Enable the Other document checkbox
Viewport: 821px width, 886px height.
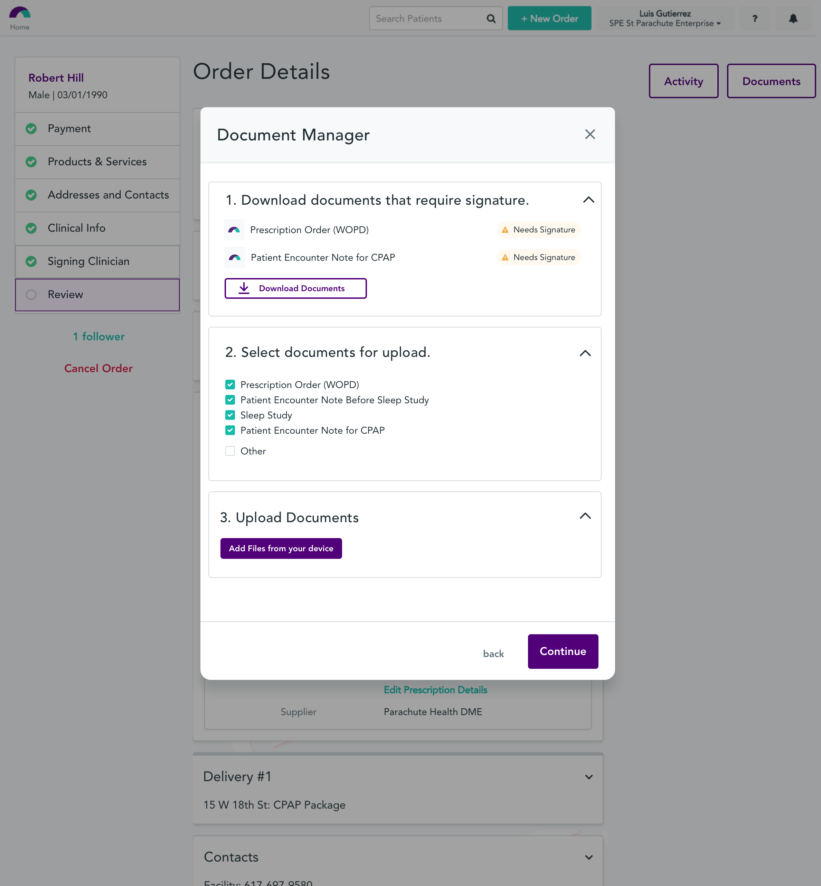[230, 451]
